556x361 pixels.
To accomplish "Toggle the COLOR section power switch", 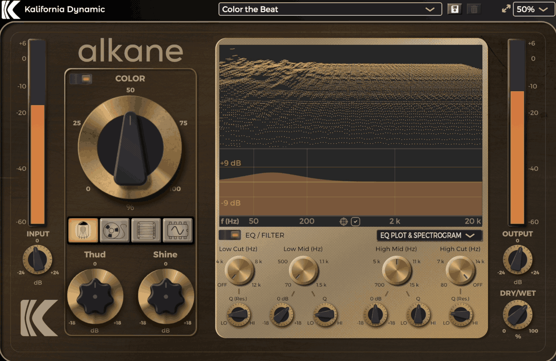I will click(81, 79).
